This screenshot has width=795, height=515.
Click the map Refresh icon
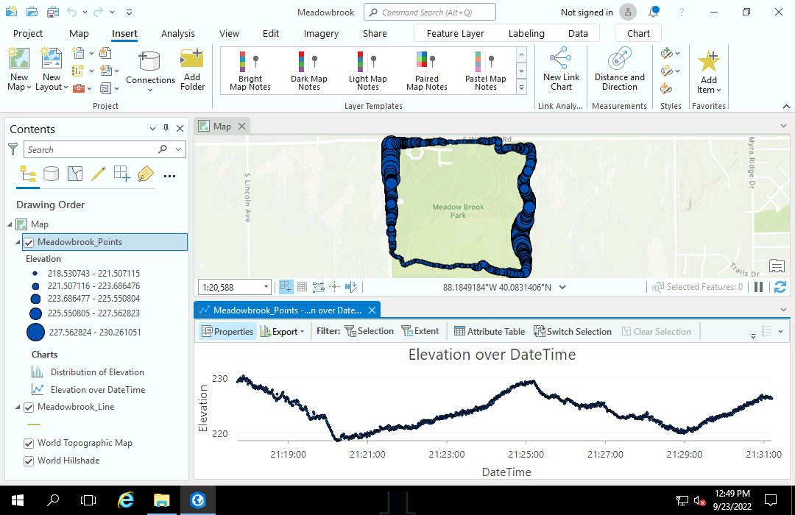[780, 287]
